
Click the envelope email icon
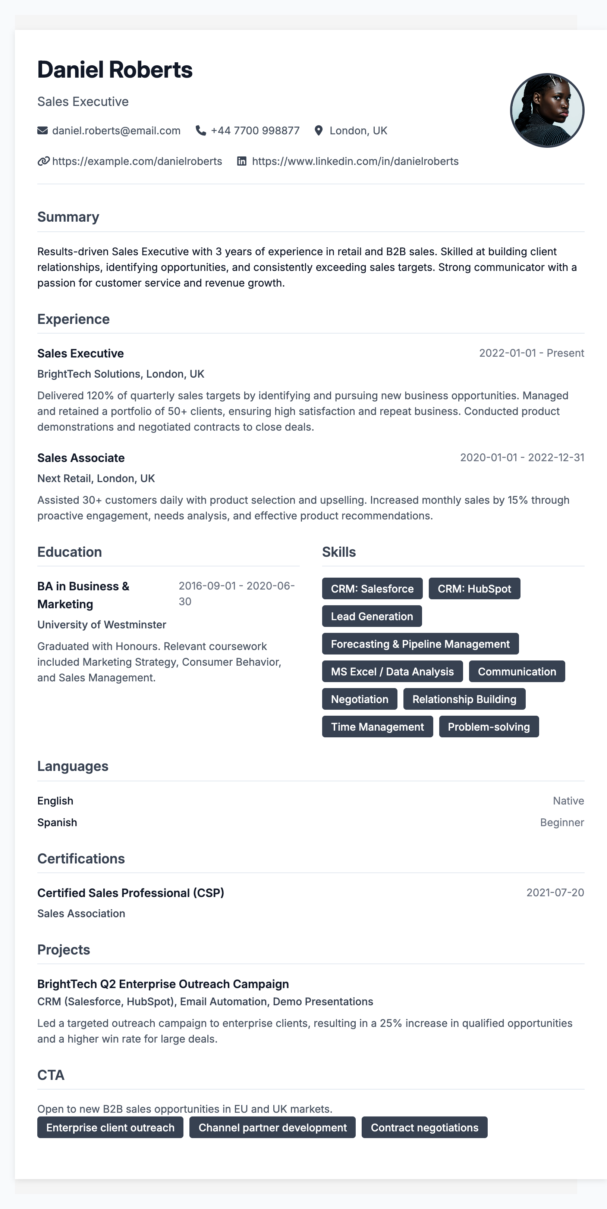click(x=42, y=131)
